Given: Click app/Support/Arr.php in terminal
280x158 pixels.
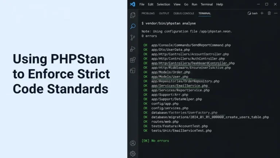Looking at the screenshot, I should (x=170, y=95).
